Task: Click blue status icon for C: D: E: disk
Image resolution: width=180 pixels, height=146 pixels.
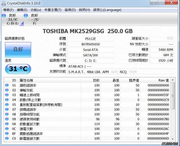Action: (4, 15)
